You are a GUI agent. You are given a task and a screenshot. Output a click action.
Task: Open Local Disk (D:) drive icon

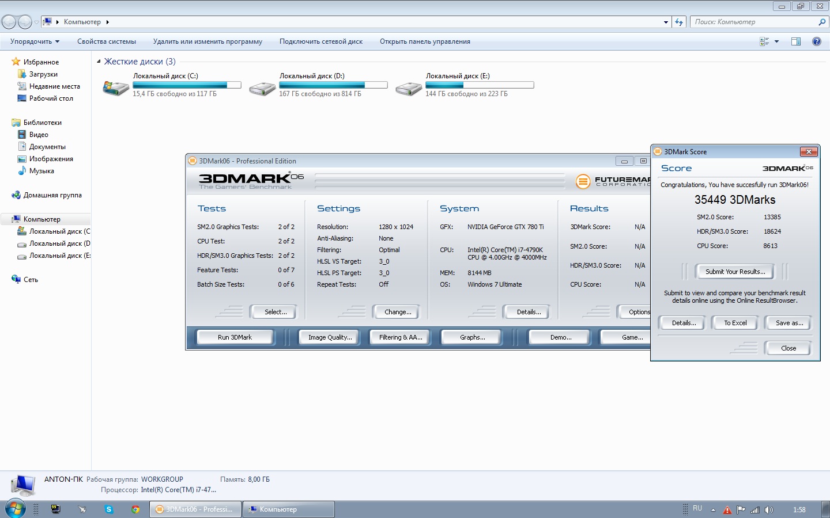[262, 87]
